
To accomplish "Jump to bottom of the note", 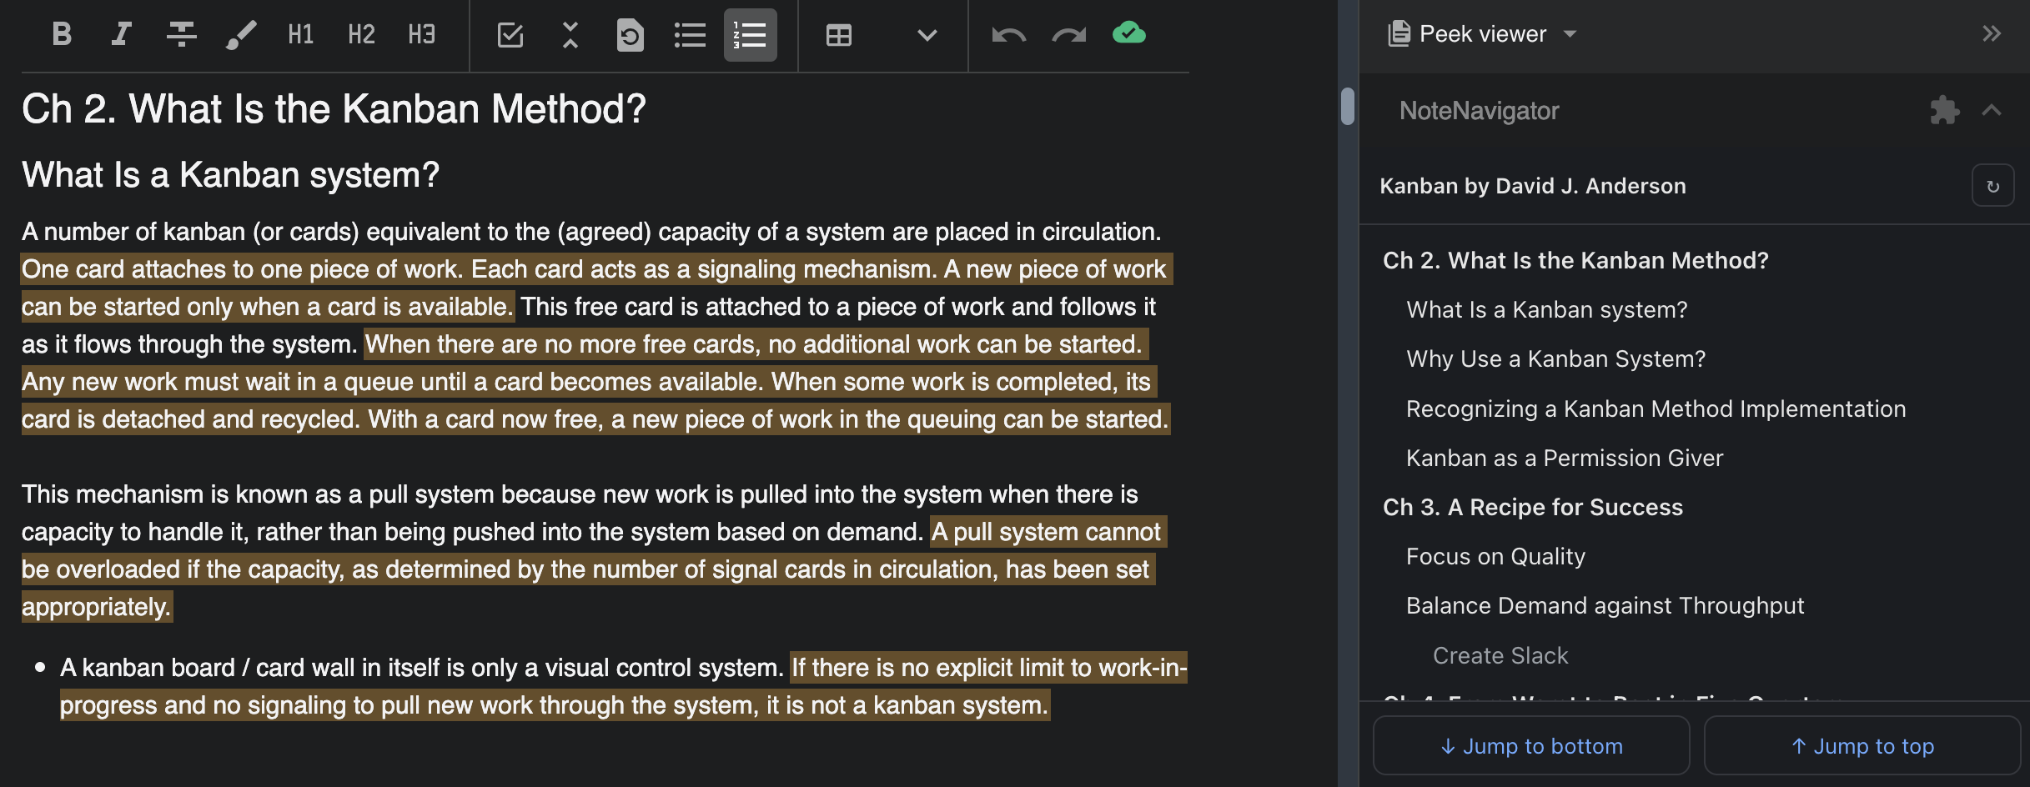I will (1531, 745).
